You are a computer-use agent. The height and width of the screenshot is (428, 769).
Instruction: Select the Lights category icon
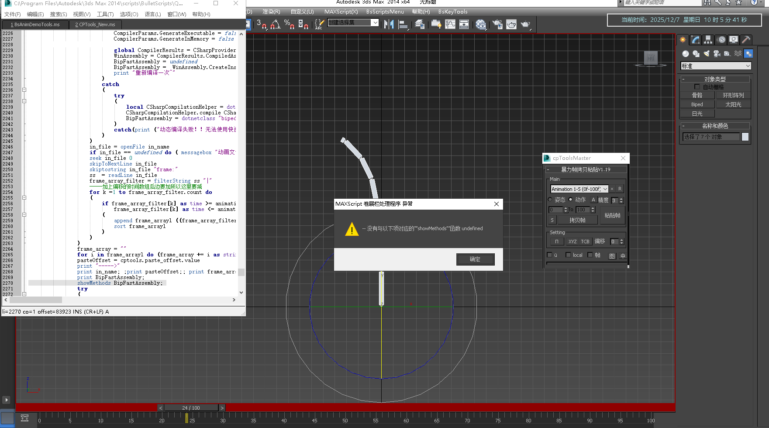707,54
